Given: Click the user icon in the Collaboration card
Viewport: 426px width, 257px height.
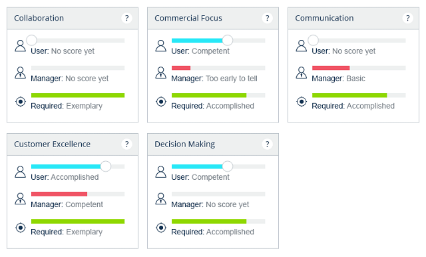Looking at the screenshot, I should (20, 46).
